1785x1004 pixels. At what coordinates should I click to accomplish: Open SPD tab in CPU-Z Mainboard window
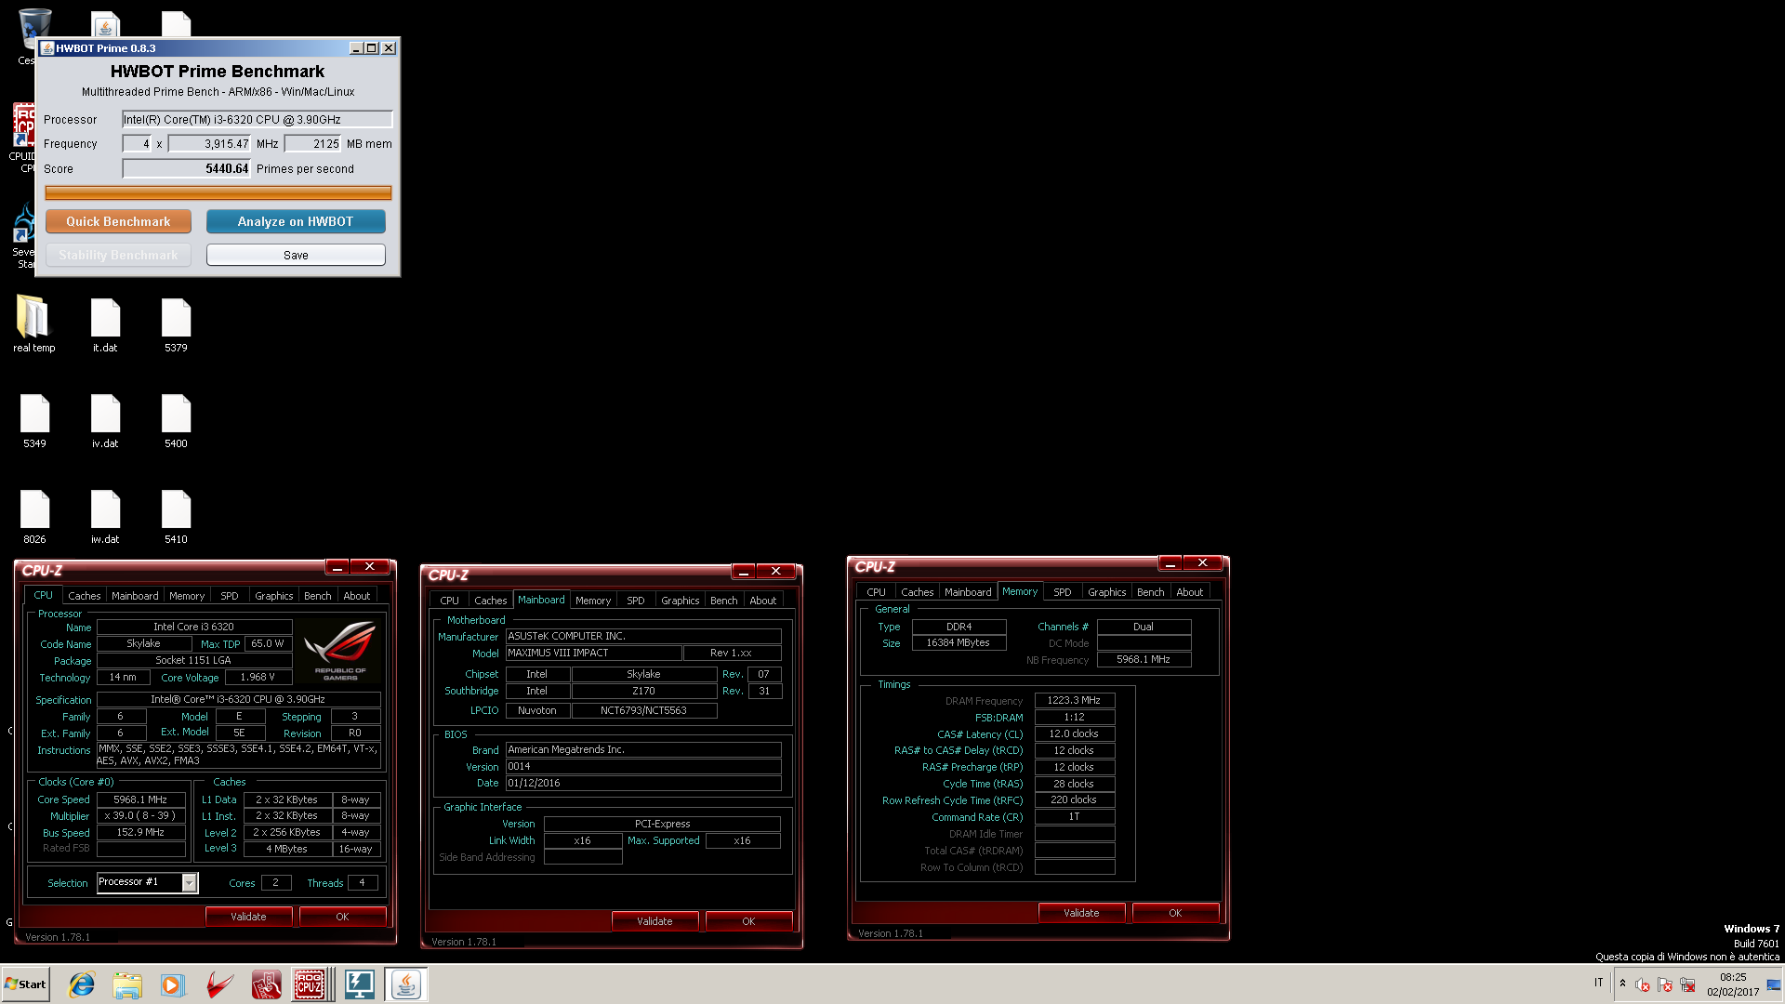coord(636,601)
